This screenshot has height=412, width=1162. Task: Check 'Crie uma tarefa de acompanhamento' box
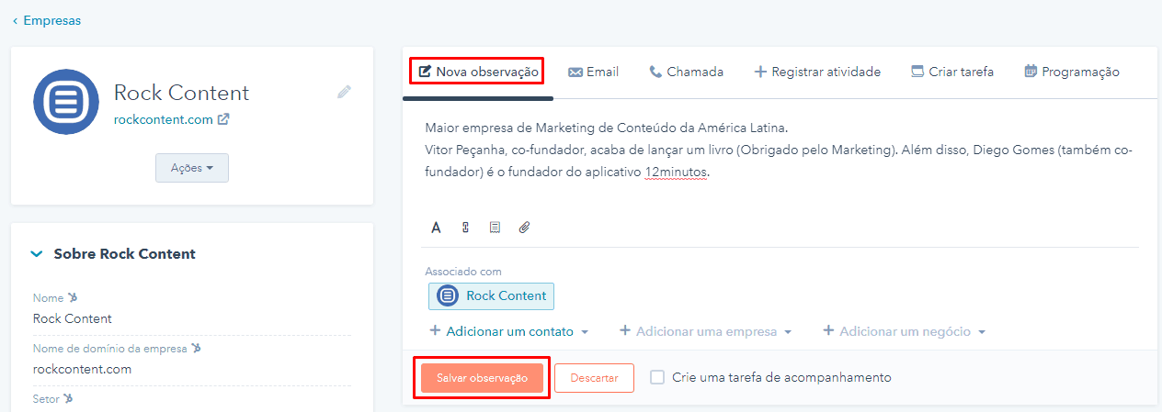657,377
